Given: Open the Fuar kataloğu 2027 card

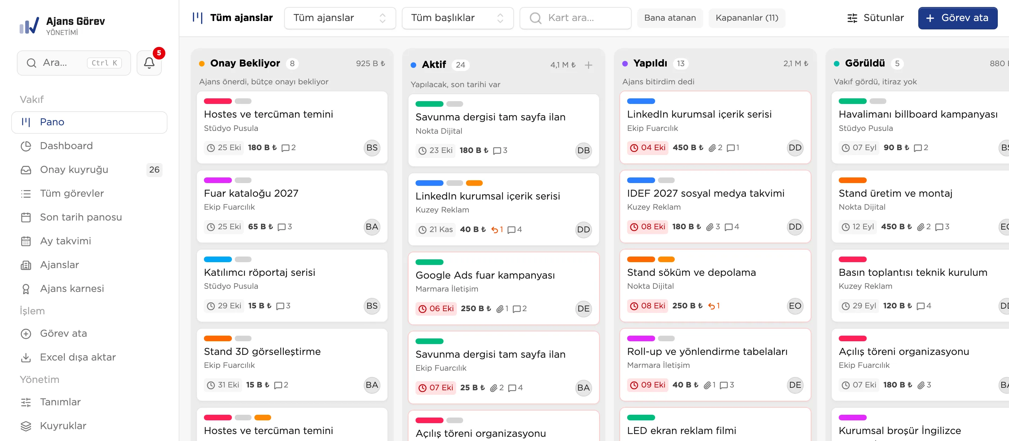Looking at the screenshot, I should pyautogui.click(x=292, y=206).
